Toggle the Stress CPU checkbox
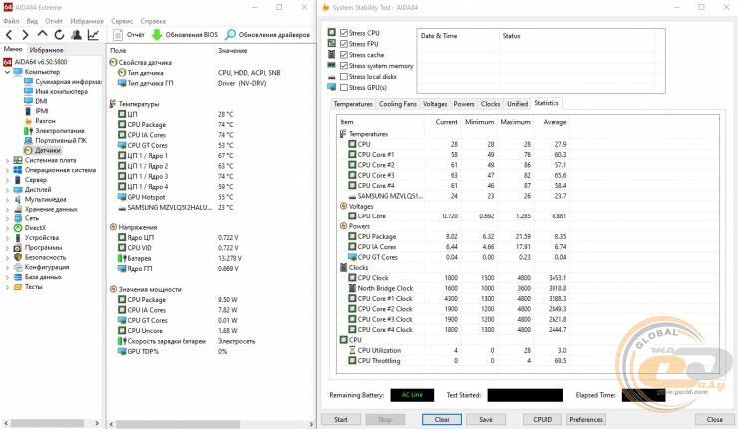738x429 pixels. click(x=344, y=33)
